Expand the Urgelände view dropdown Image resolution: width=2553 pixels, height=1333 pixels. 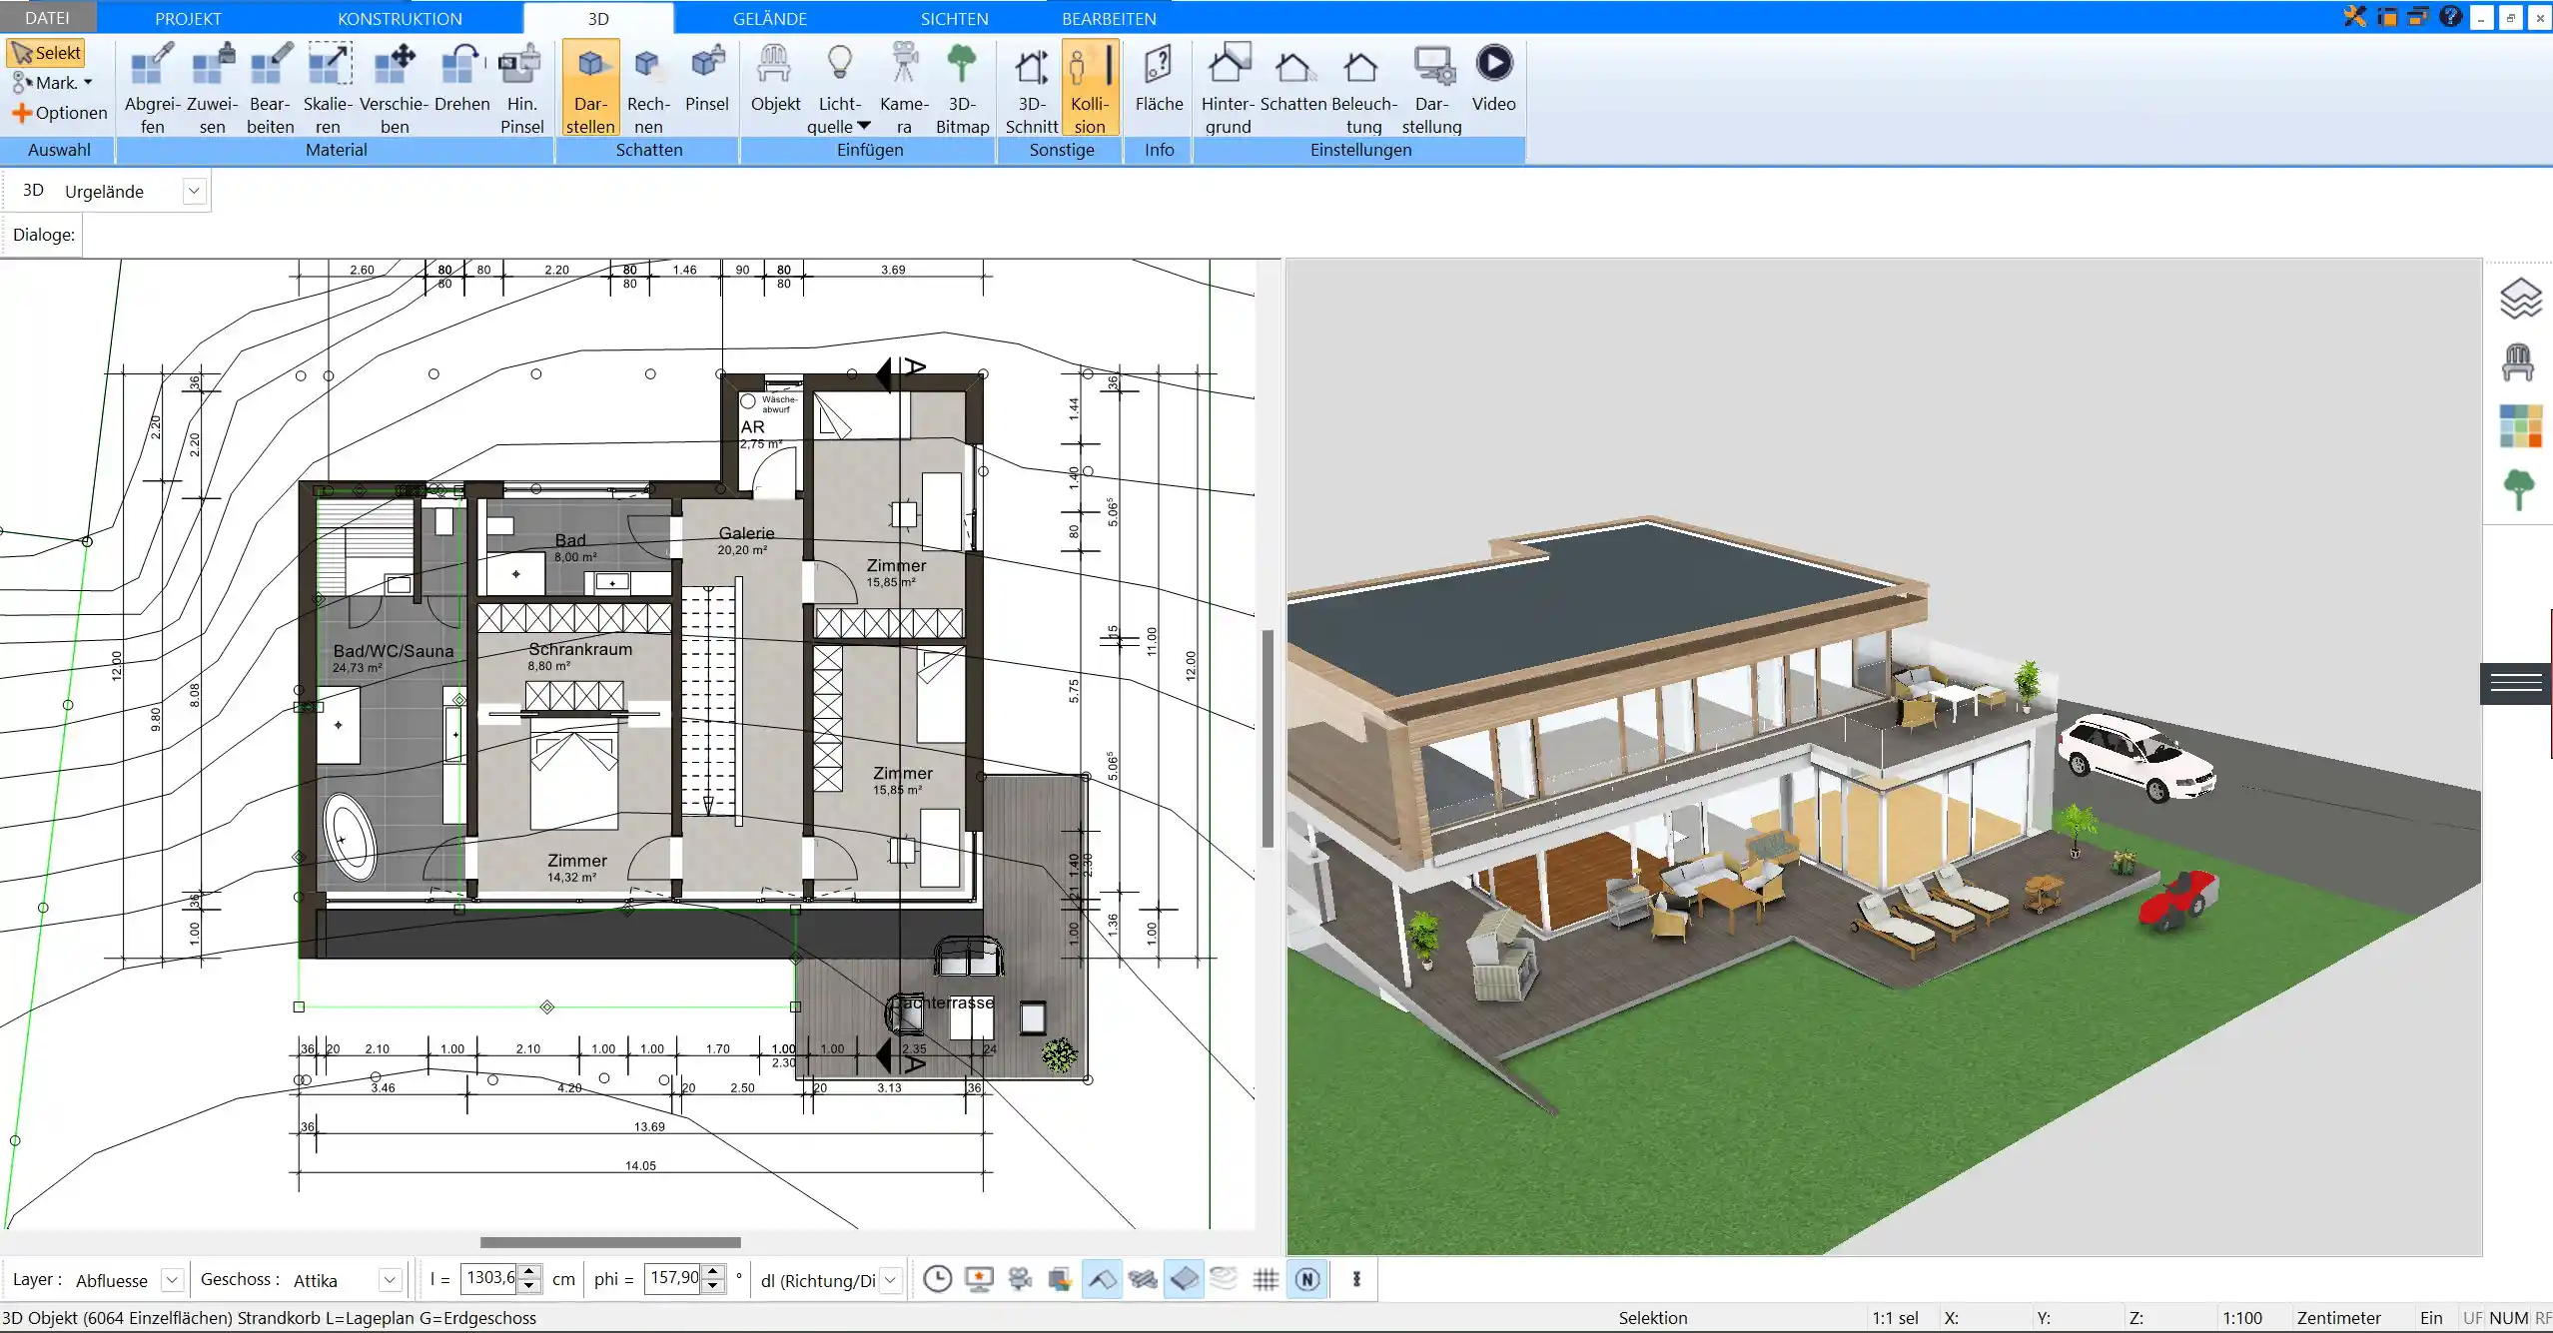pos(195,191)
